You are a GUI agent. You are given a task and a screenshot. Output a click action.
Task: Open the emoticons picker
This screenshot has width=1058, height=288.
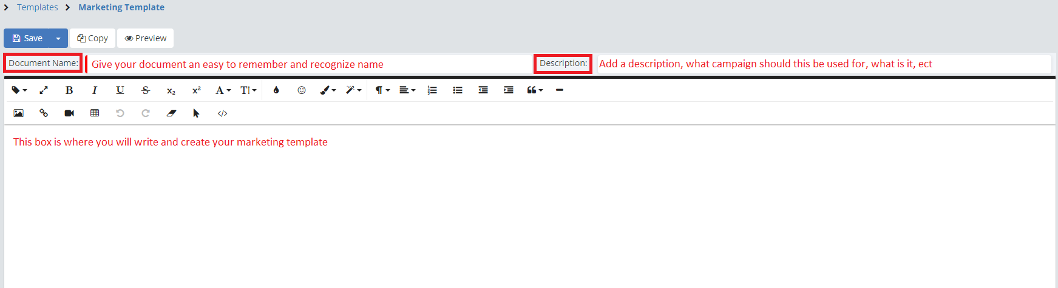tap(302, 90)
